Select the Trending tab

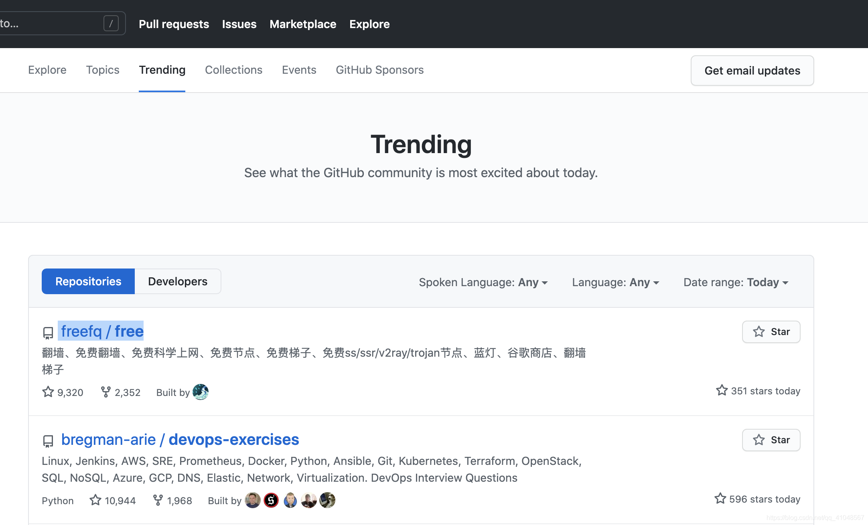coord(162,70)
